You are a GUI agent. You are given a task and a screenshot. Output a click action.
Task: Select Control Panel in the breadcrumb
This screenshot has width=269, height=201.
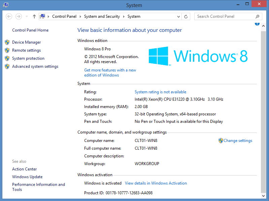pos(64,16)
